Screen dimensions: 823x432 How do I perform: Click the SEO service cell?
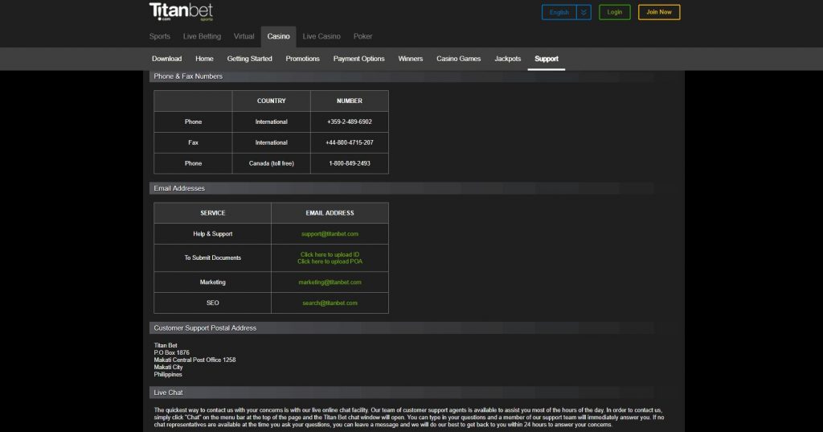click(x=212, y=302)
